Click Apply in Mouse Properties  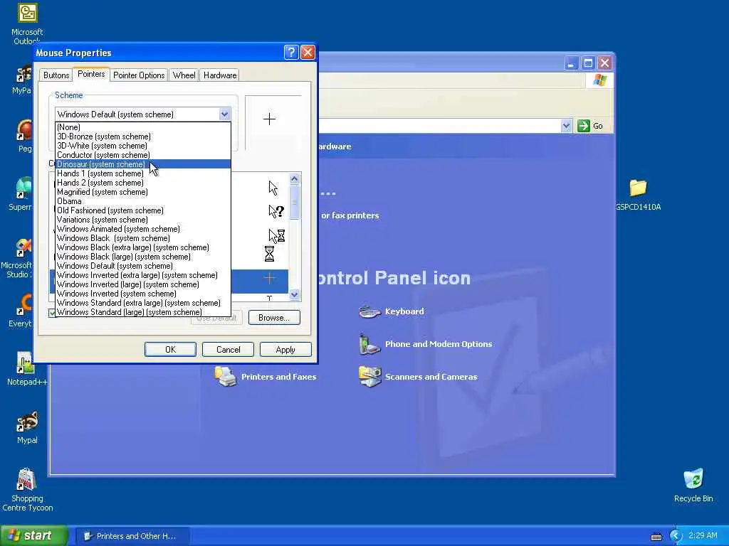point(285,350)
